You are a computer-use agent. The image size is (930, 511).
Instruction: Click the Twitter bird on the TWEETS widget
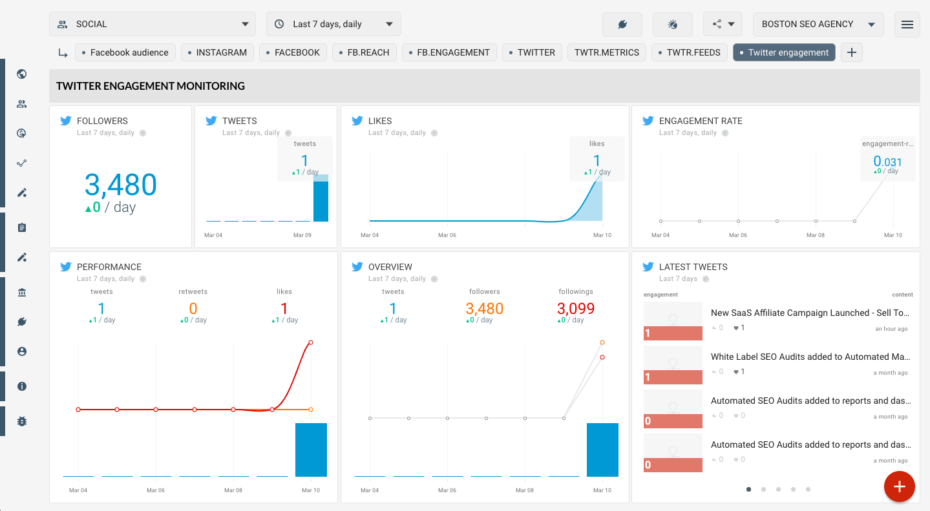pyautogui.click(x=211, y=120)
